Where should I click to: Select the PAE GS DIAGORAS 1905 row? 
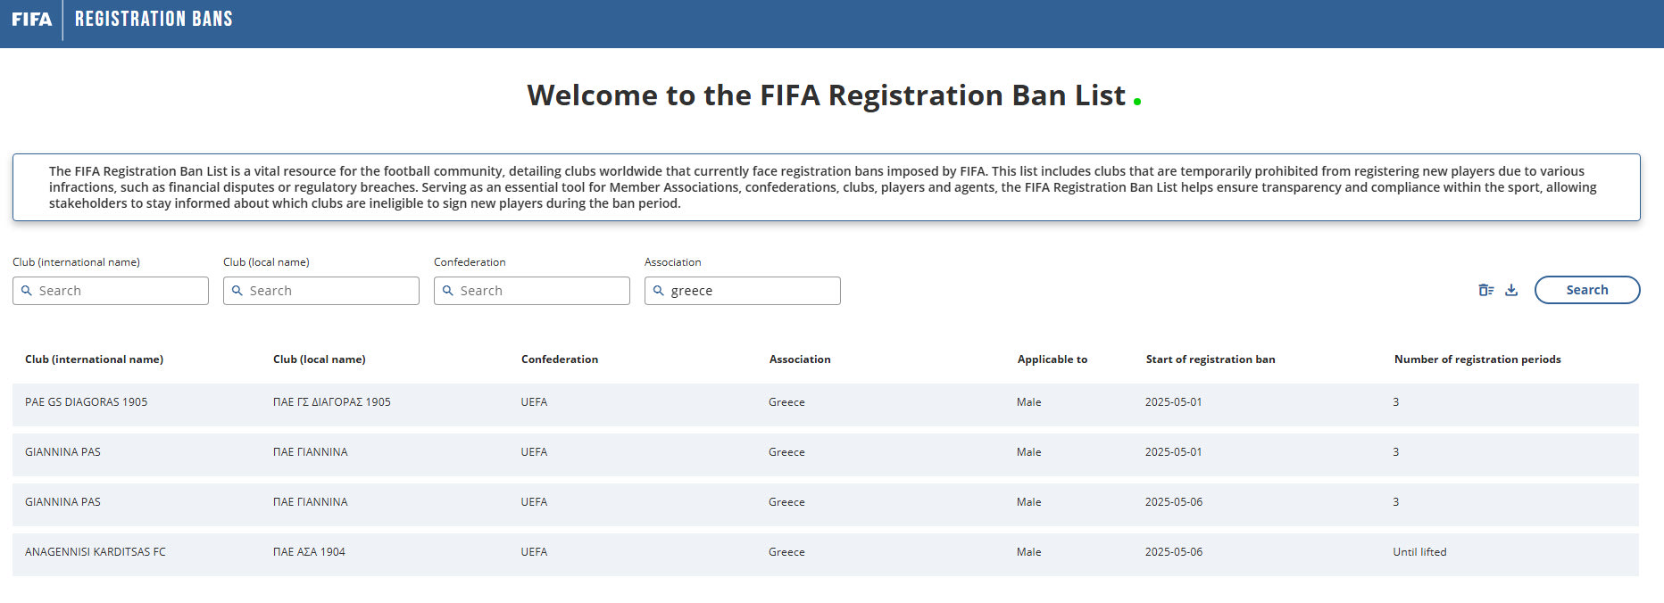click(86, 402)
